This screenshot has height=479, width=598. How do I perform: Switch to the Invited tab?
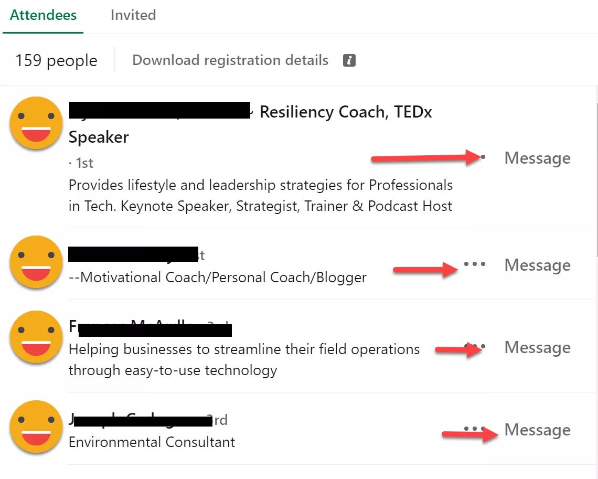tap(133, 15)
